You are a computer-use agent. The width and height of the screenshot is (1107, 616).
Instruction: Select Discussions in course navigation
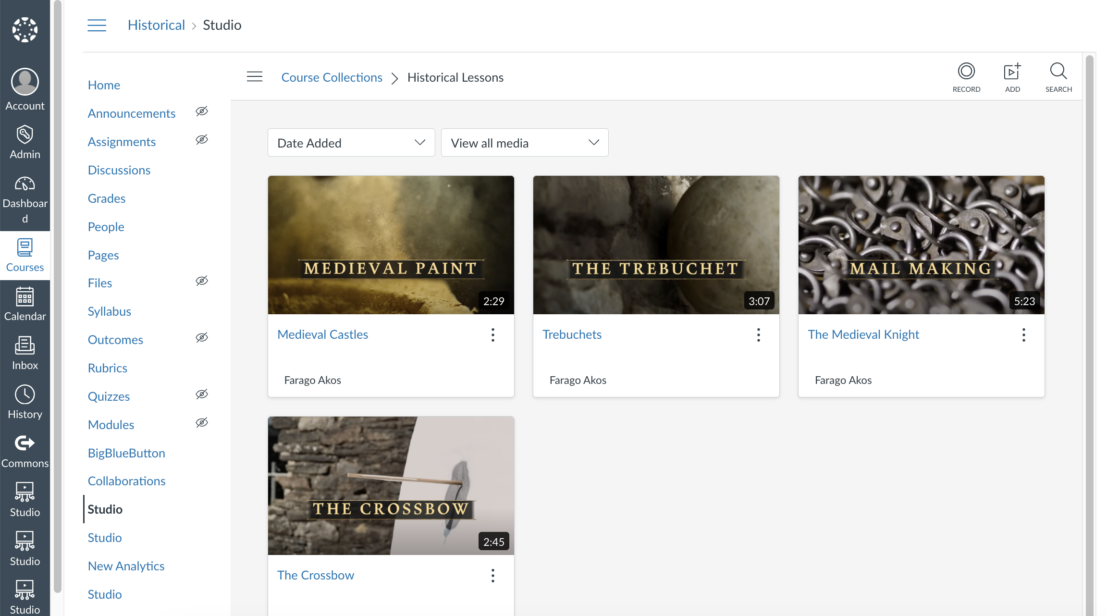119,170
